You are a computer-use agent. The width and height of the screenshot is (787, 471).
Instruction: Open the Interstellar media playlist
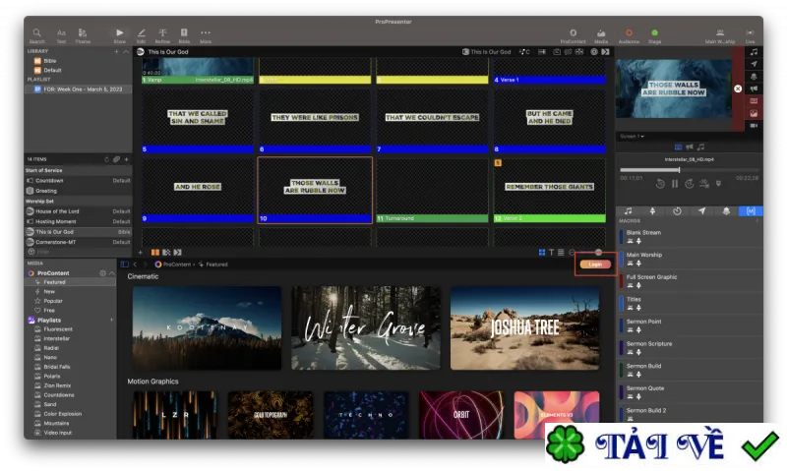[56, 338]
